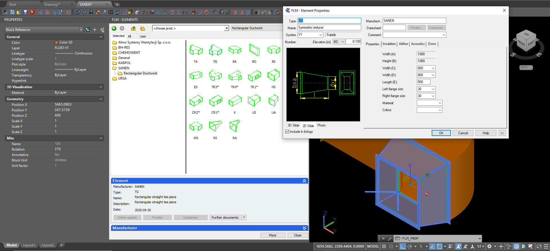Select the K straight duct icon
Screen dimensions: 550x251
tap(235, 101)
